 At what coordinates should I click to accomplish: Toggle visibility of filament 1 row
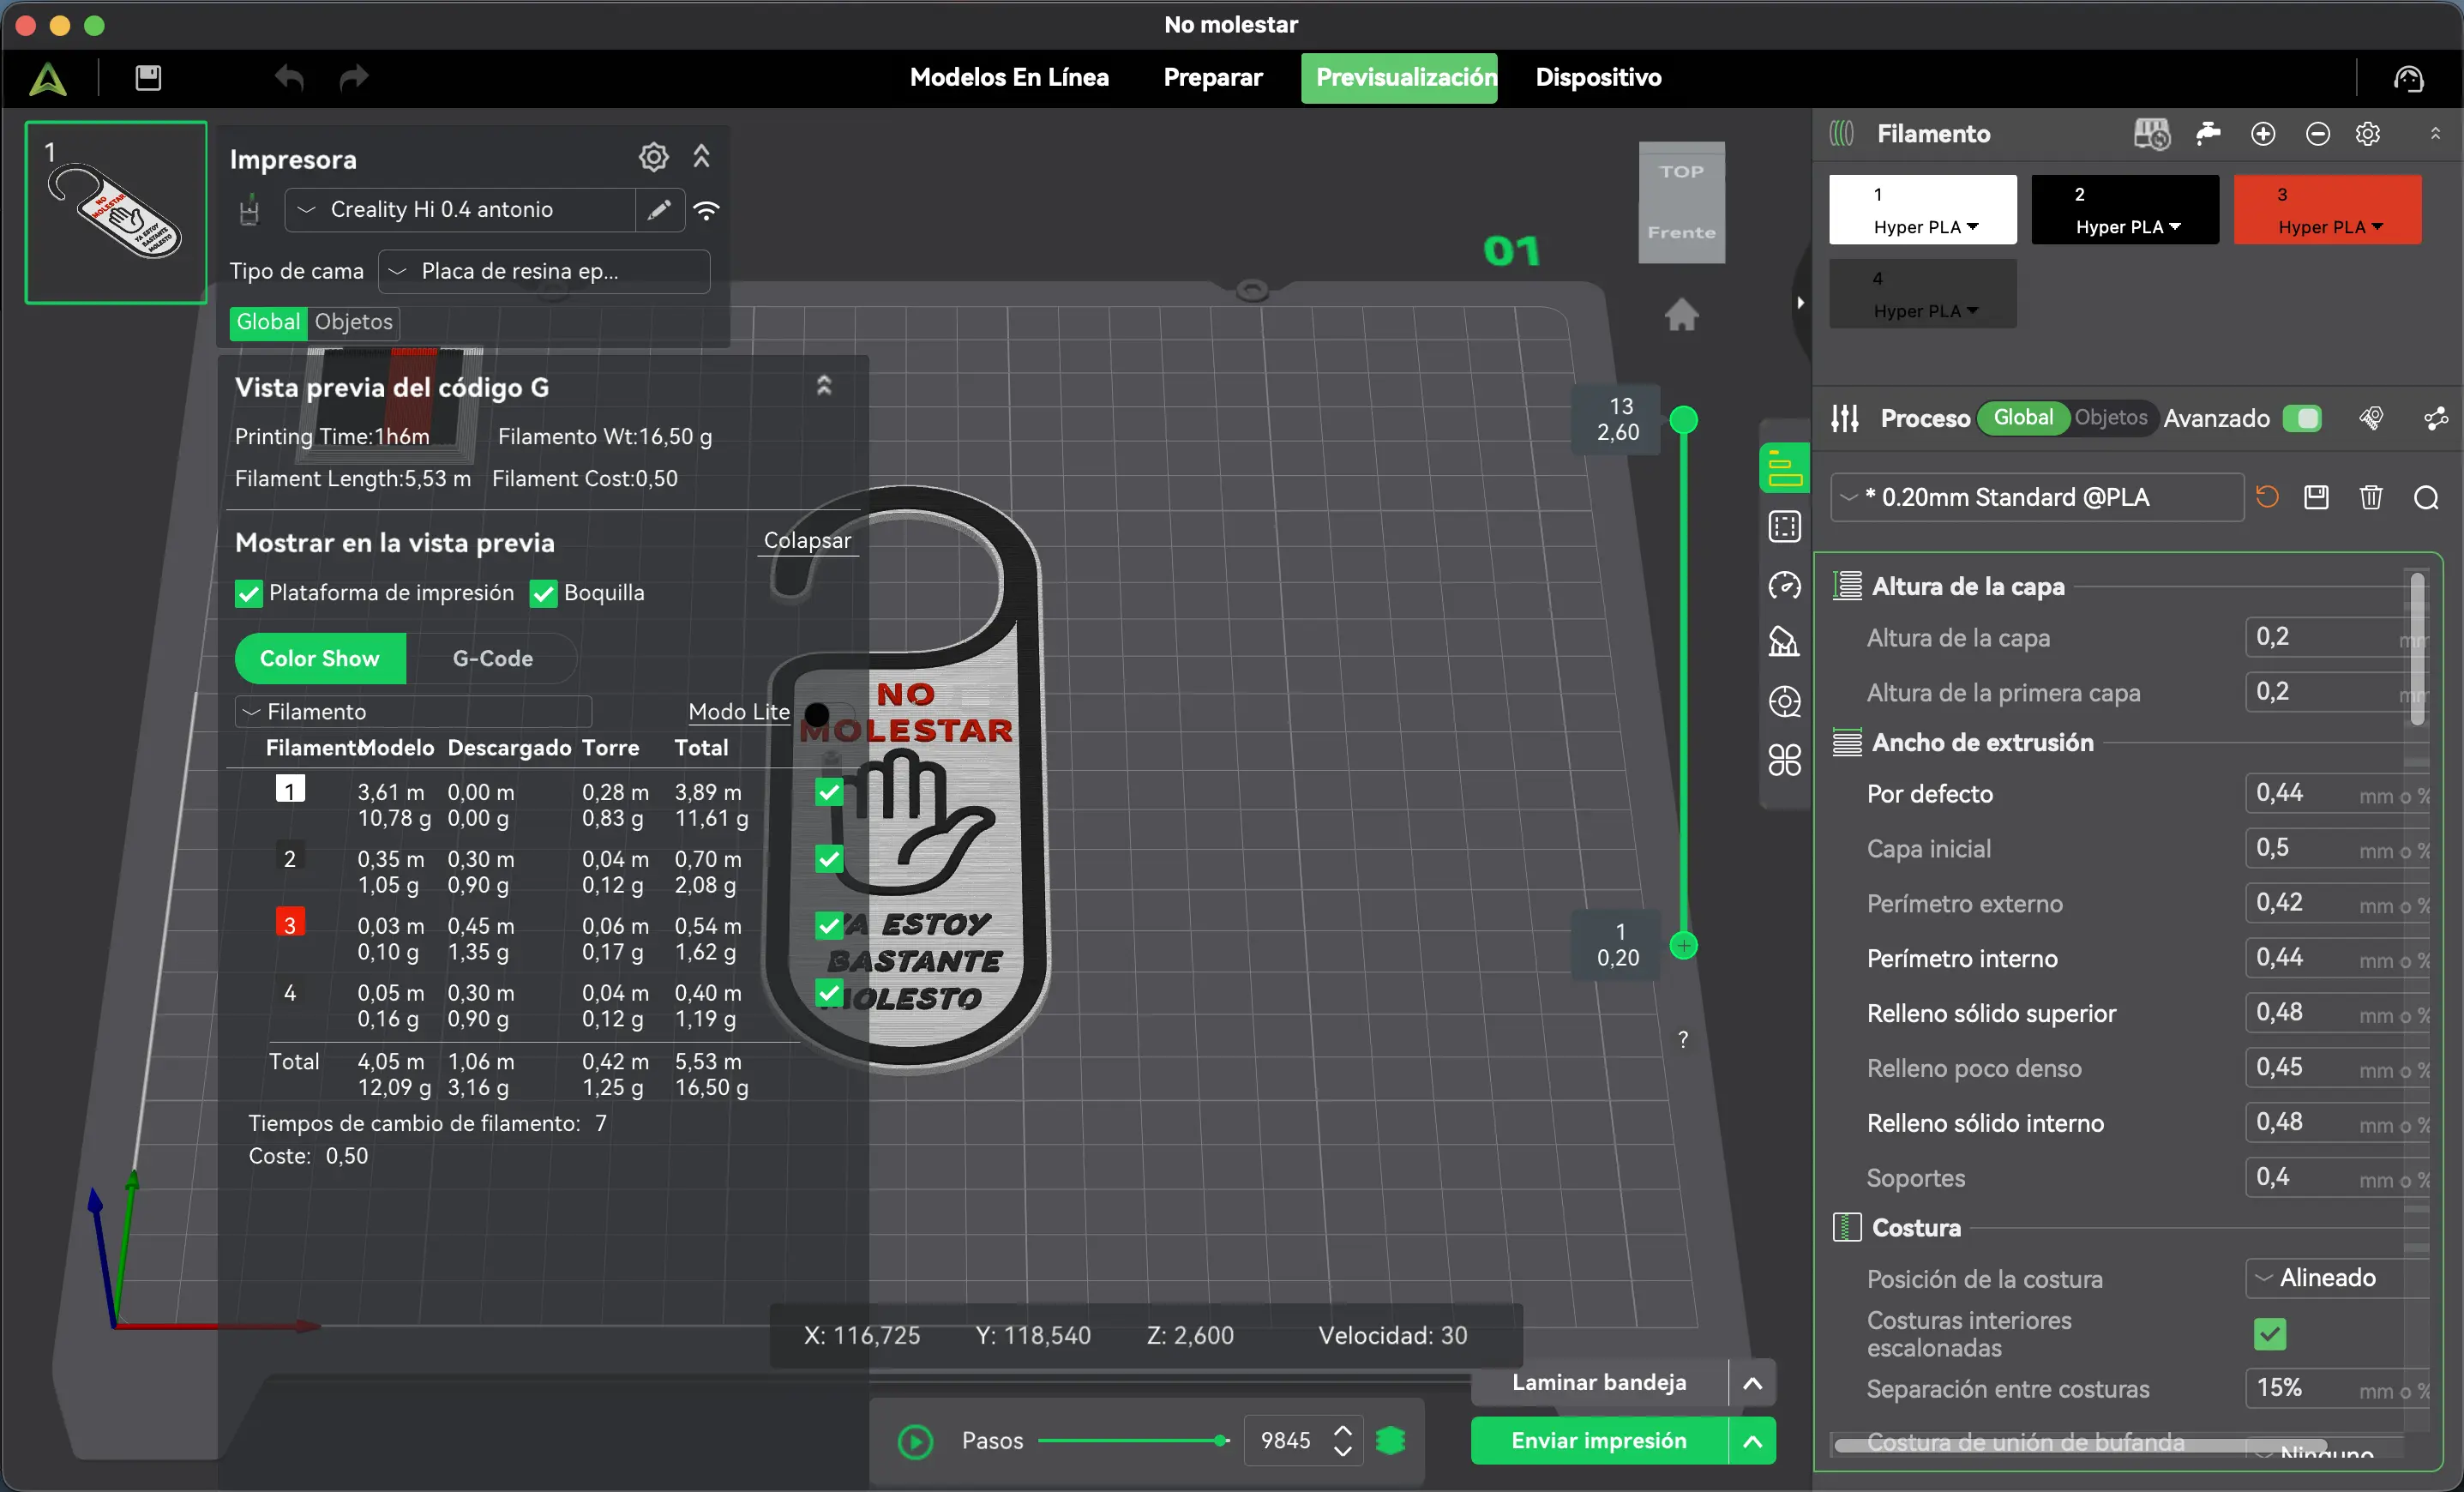[829, 792]
